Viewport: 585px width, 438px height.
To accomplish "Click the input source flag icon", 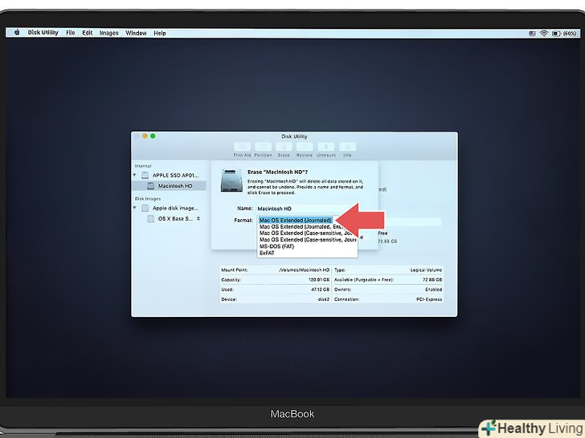I will tap(533, 34).
